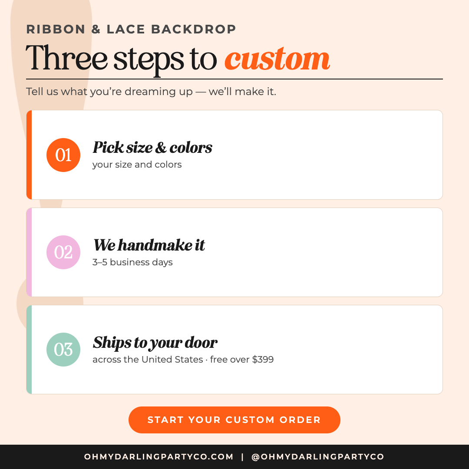Click the Ribbon & Lace Backdrop label
The height and width of the screenshot is (469, 469).
pyautogui.click(x=131, y=30)
